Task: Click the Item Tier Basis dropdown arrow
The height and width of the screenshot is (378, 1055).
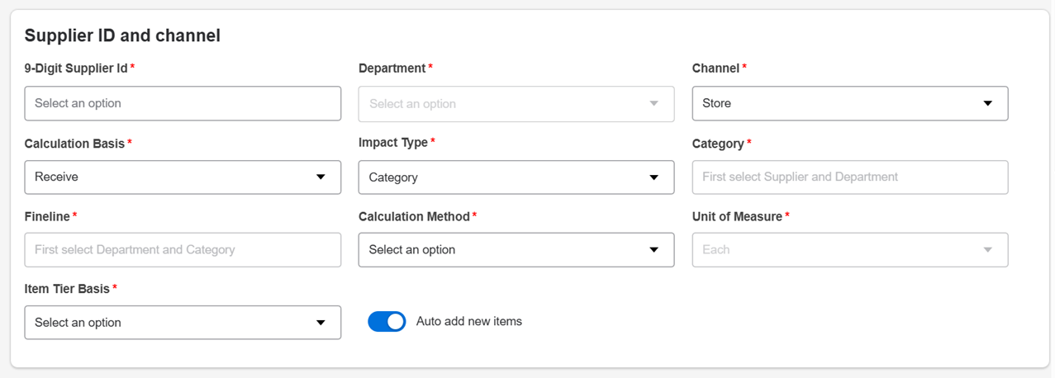Action: [321, 323]
